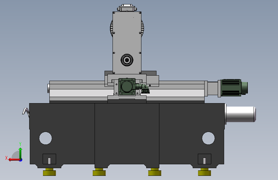
Task: Pick the left round hole in the base
Action: point(46,138)
